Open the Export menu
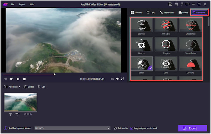 click(22, 4)
